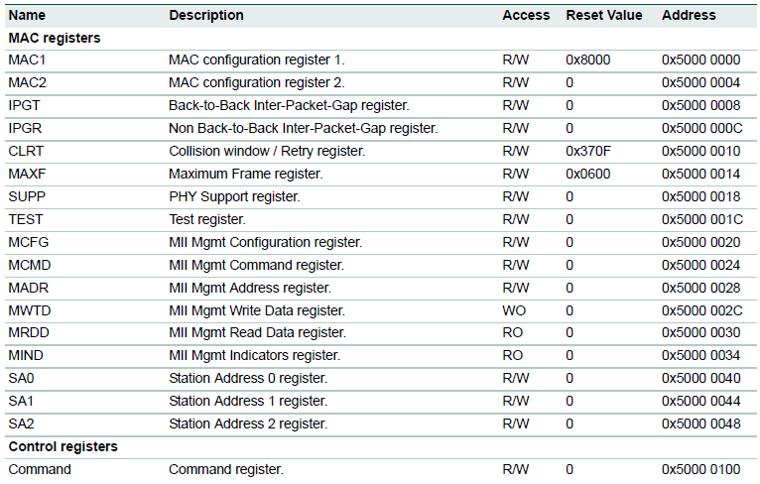
Task: Select the MIND register name
Action: pyautogui.click(x=26, y=355)
